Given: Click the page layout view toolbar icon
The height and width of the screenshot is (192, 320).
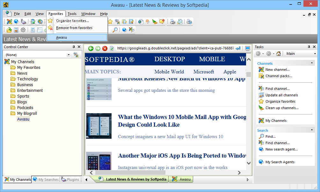Looking at the screenshot, I should coord(33,30).
